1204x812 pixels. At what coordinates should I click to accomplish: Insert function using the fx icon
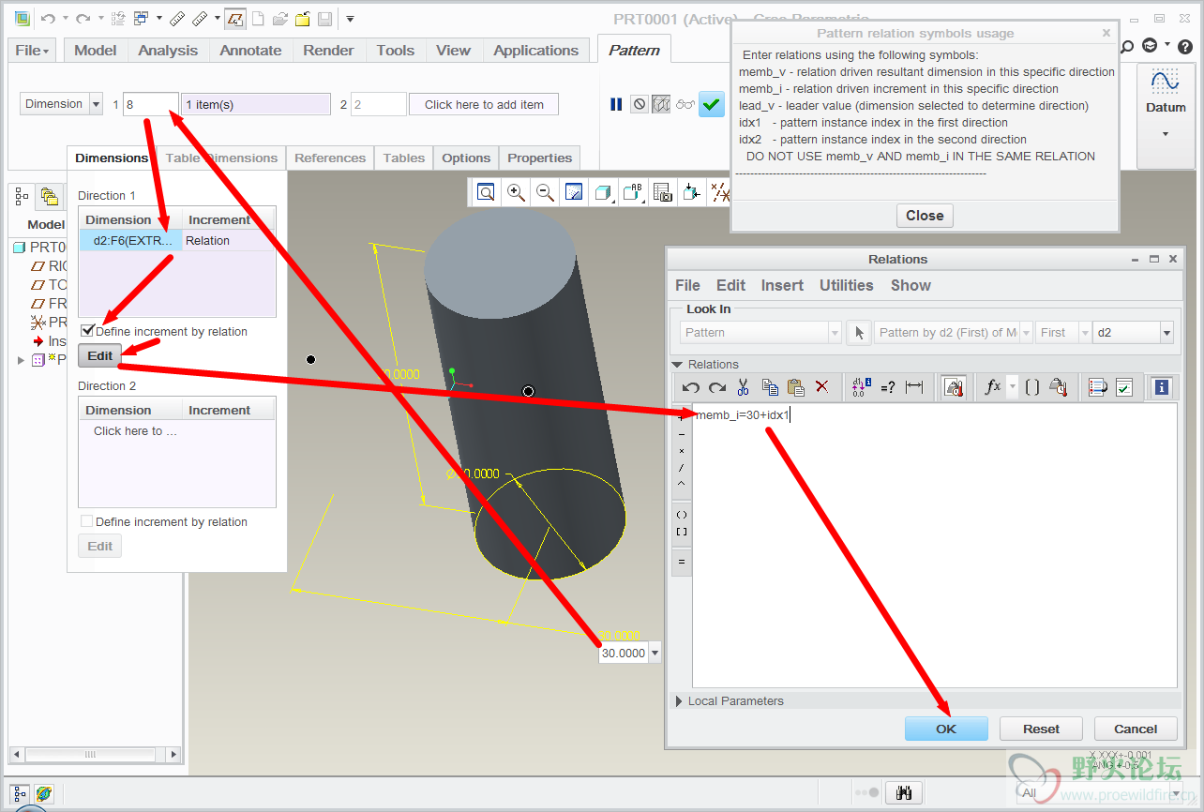(x=993, y=386)
